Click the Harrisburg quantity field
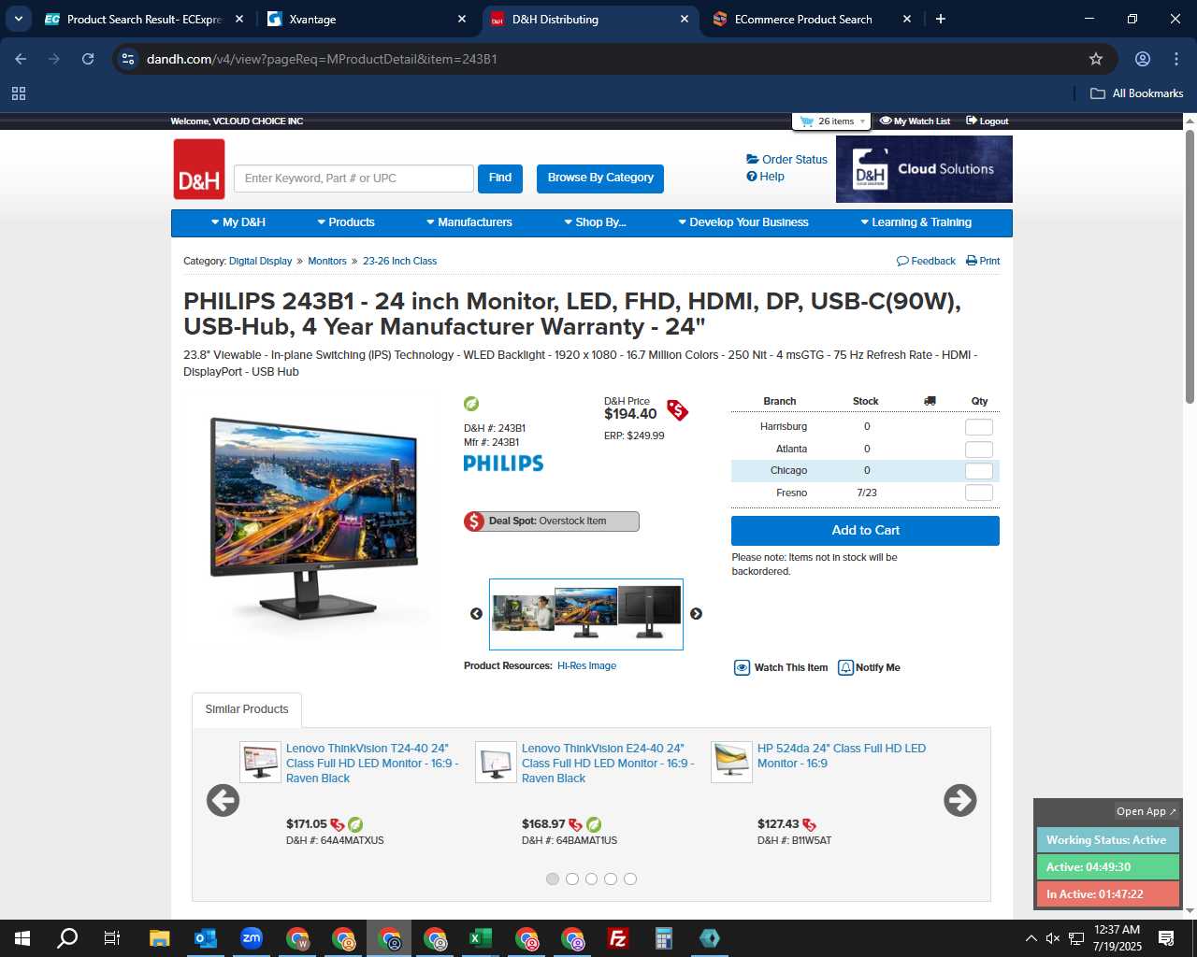Viewport: 1197px width, 957px height. 978,427
